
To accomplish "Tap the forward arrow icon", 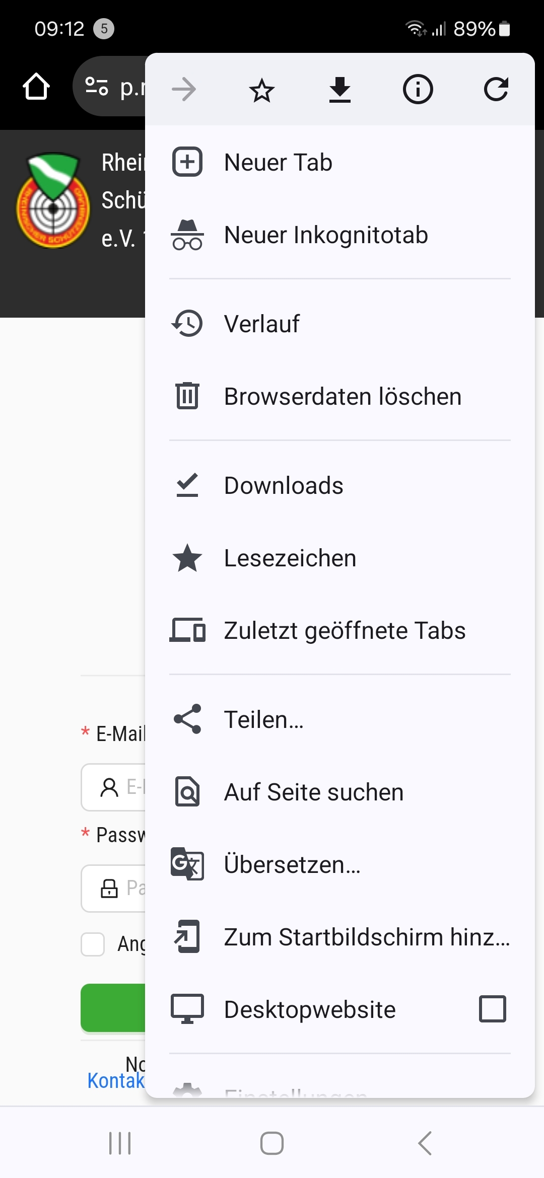I will pyautogui.click(x=184, y=90).
